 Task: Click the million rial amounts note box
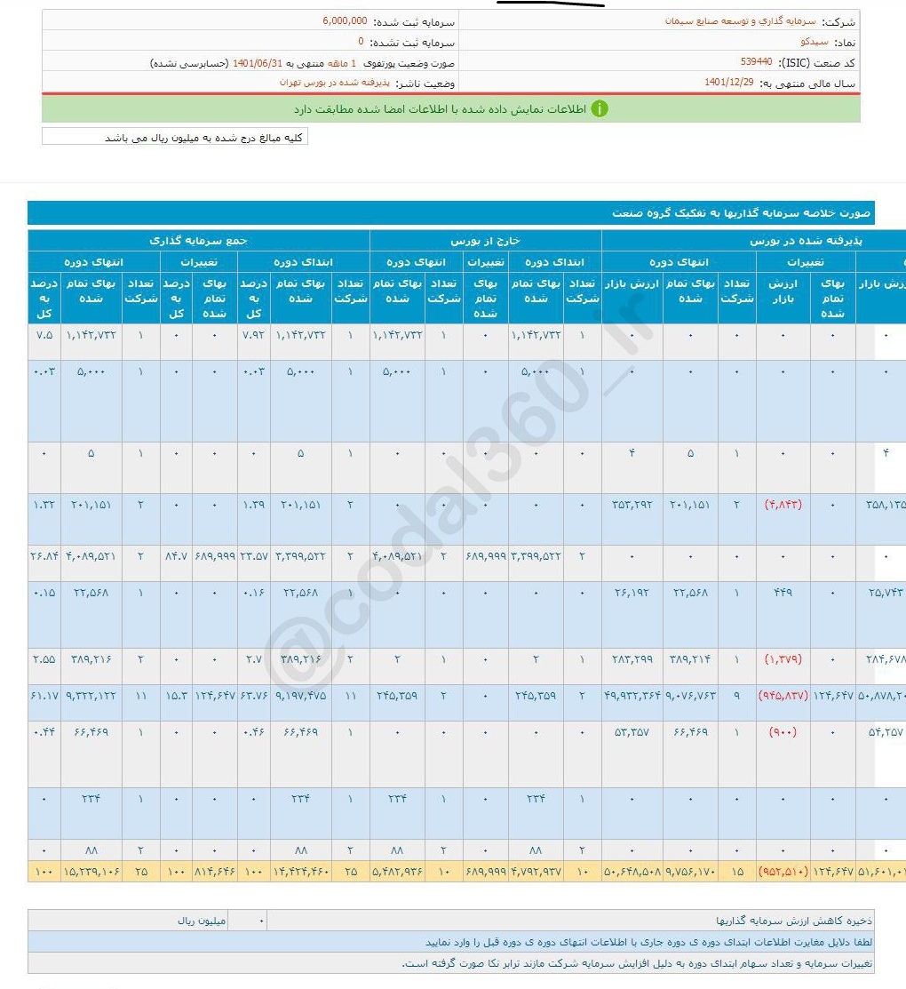[175, 138]
